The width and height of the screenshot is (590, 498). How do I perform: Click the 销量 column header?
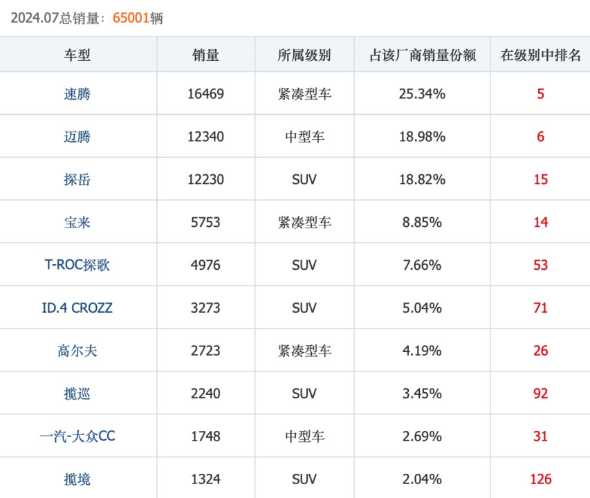[x=205, y=55]
